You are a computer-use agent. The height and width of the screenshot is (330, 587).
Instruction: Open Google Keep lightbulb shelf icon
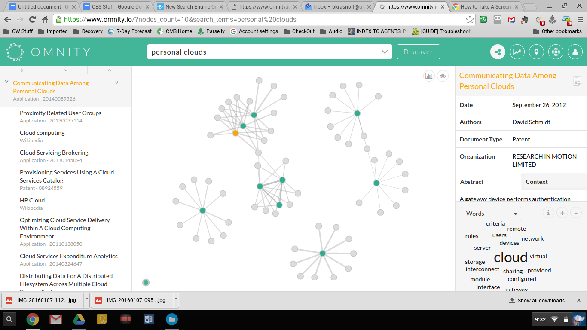click(x=102, y=319)
